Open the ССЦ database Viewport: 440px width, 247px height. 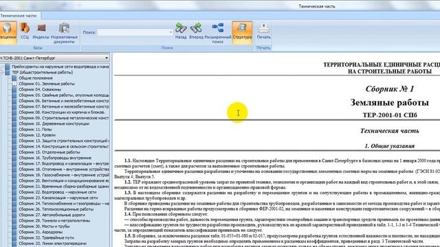pos(25,31)
